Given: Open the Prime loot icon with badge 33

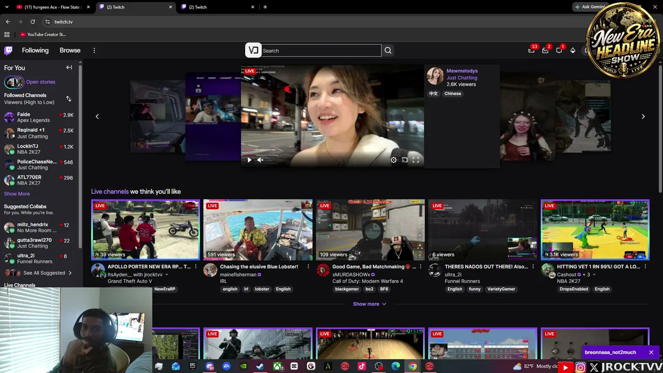Looking at the screenshot, I should (531, 50).
